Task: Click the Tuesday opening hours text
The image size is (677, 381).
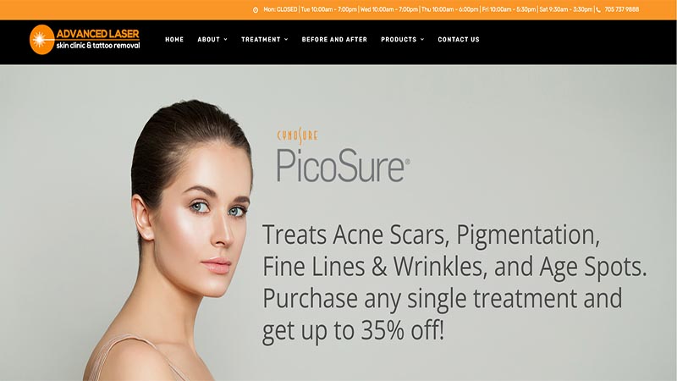Action: point(329,9)
